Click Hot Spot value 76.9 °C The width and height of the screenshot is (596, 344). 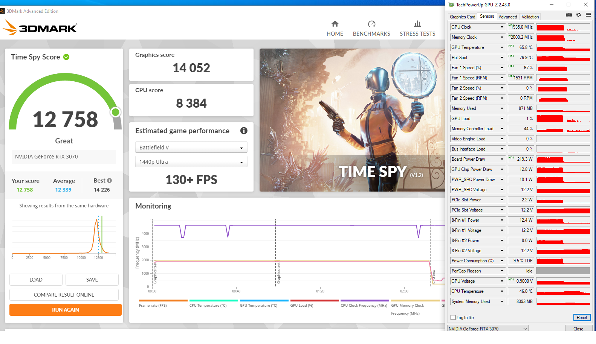[x=521, y=58]
